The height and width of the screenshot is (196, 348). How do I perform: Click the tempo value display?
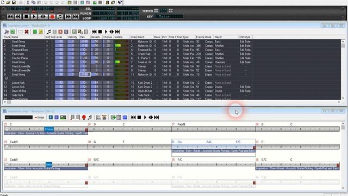click(x=164, y=11)
